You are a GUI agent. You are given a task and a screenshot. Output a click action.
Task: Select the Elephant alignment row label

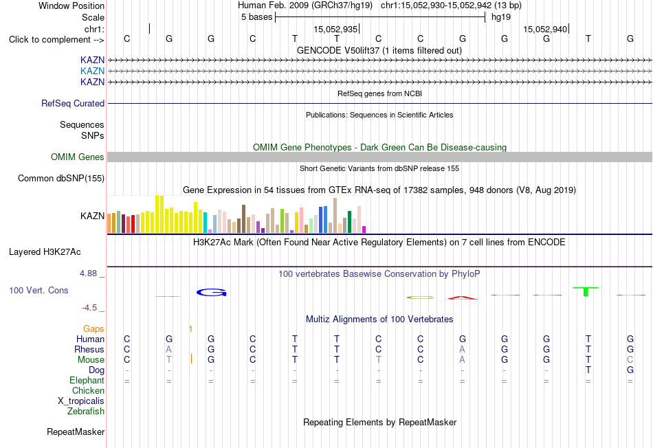[x=87, y=381]
